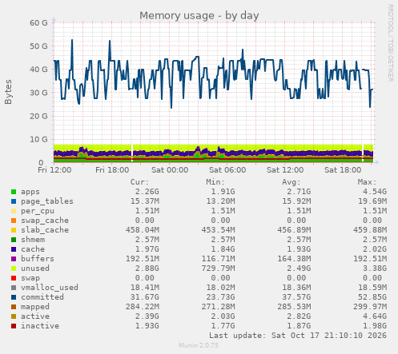Viewport: 398px width, 354px height.
Task: Click the shmem dark green legend swatch
Action: point(14,240)
